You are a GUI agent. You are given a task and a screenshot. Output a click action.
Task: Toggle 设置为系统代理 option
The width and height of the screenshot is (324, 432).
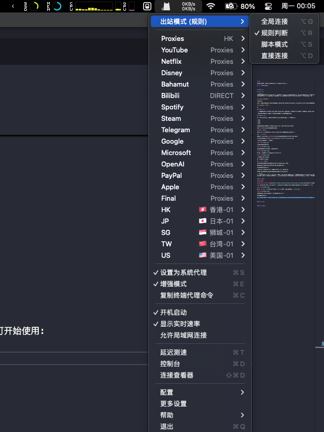pos(184,272)
